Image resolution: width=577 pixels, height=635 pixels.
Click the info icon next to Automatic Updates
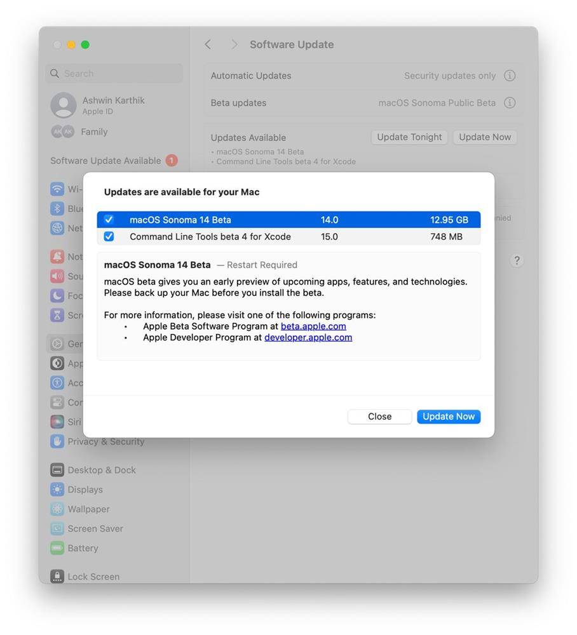[510, 75]
